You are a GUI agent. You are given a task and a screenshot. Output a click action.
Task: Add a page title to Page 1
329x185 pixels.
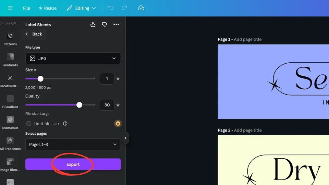pyautogui.click(x=247, y=39)
